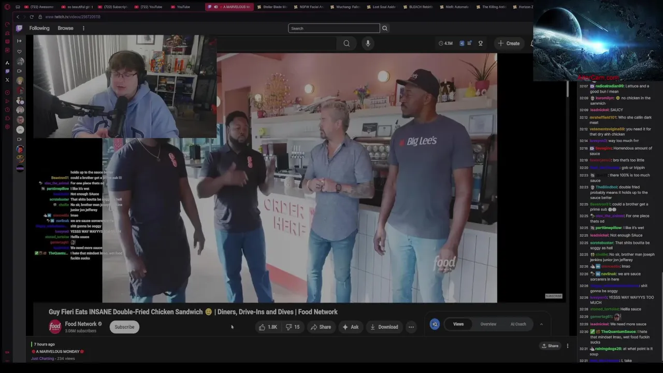Switch to the '(722) Awesome' YouTube tab
The image size is (663, 373).
click(x=38, y=7)
